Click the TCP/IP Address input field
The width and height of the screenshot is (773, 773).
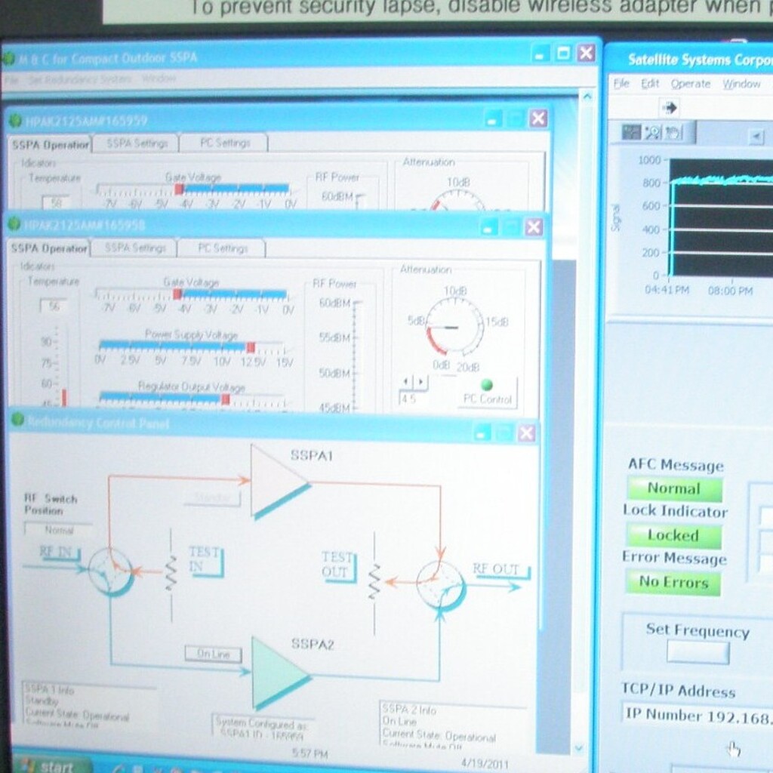click(696, 715)
